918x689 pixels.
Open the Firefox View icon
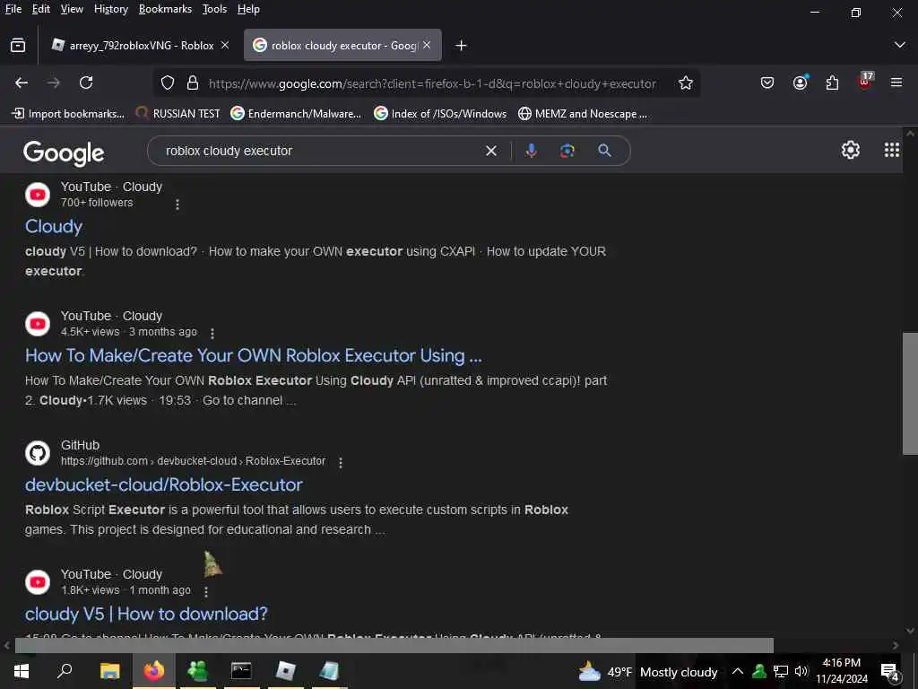pos(18,45)
